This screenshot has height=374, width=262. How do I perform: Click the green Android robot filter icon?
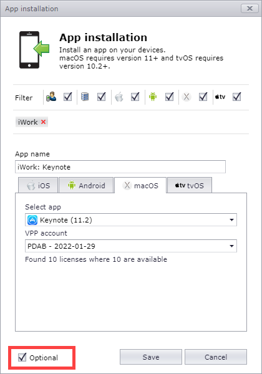153,97
